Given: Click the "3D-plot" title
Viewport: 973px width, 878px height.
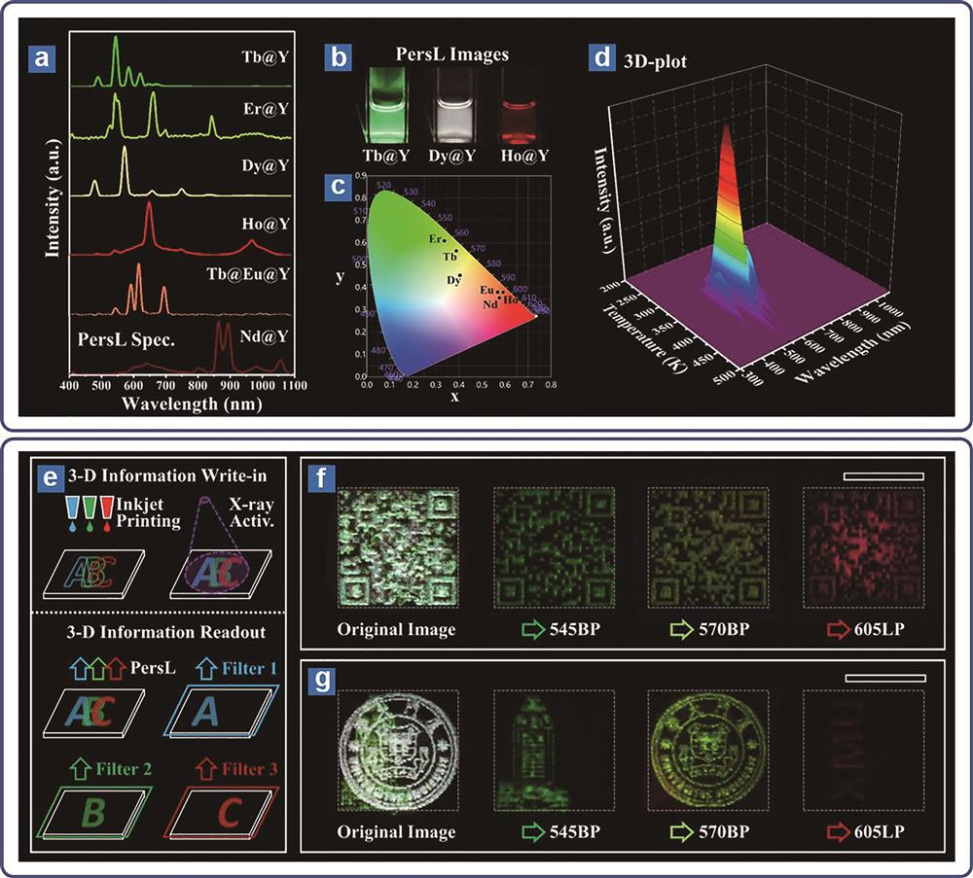Looking at the screenshot, I should (x=655, y=62).
